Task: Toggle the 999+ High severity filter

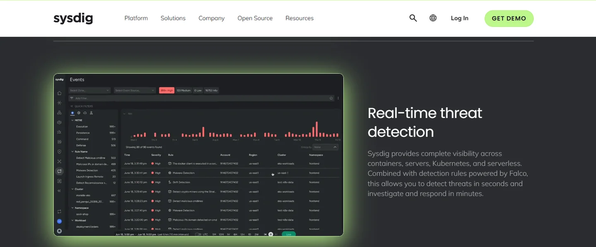Action: tap(167, 90)
